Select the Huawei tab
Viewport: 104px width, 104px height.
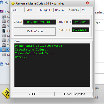click(74, 10)
